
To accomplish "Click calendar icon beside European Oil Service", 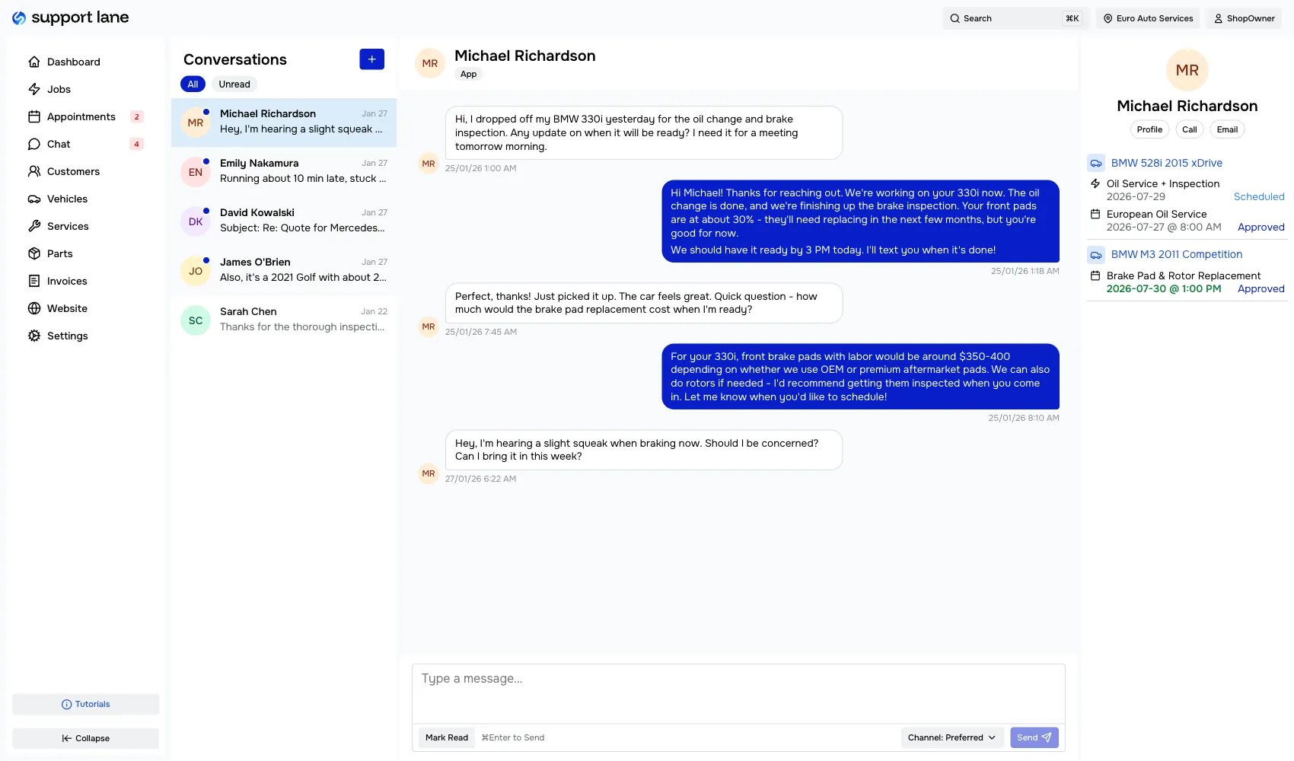I will [x=1095, y=214].
